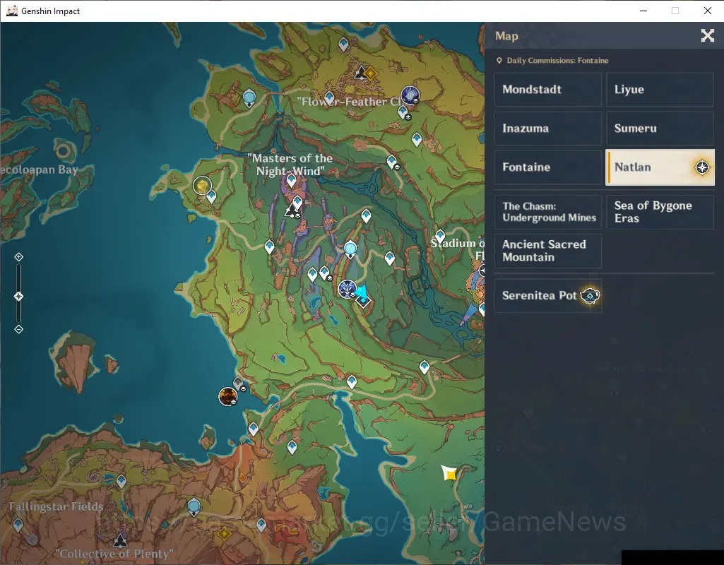
Task: Select the waypoint on the Stadium label
Action: pos(440,237)
